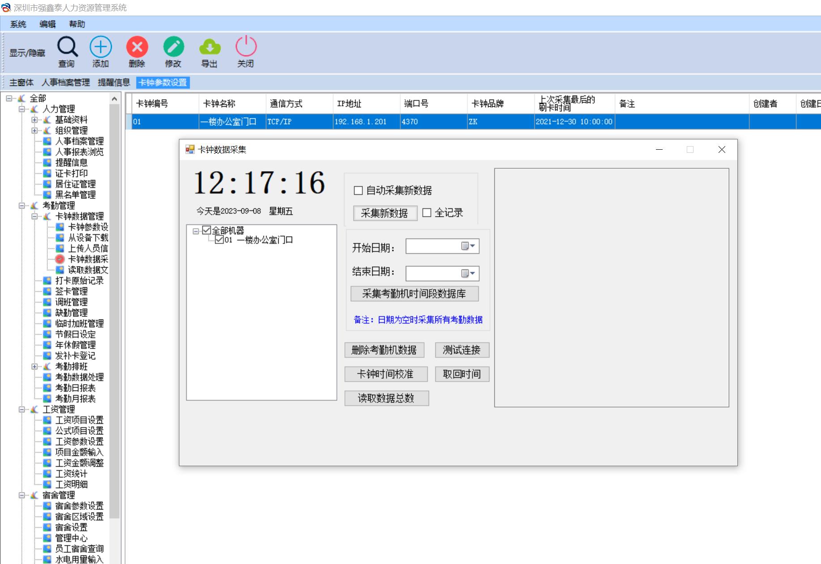
Task: Collapse the 人力管理 tree node
Action: (21, 109)
